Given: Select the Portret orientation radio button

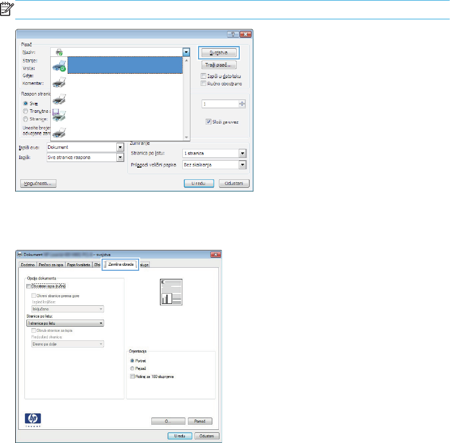Looking at the screenshot, I should 132,361.
